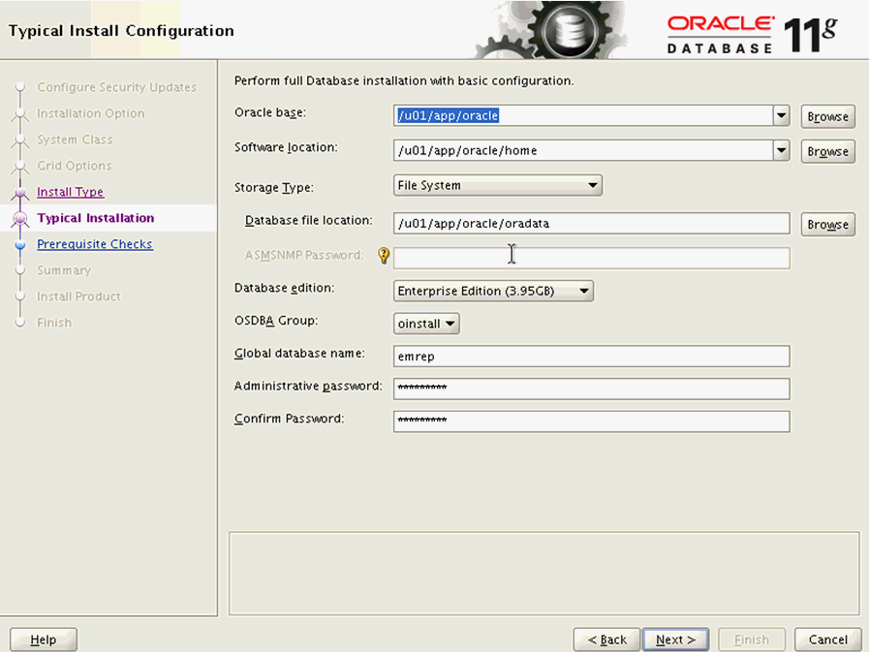
Task: Click the Install Product step text
Action: 78,296
